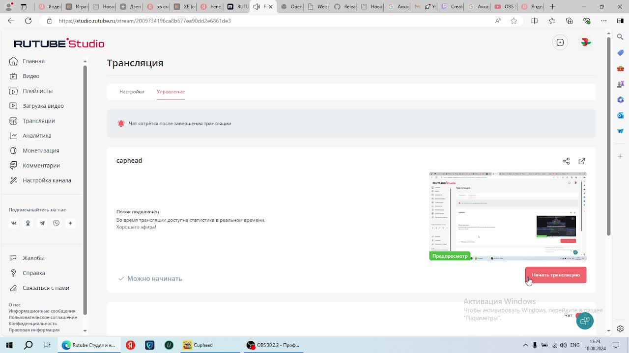Open the О нас footer link

15,304
